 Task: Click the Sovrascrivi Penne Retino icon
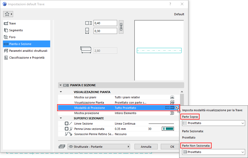click(x=69, y=134)
